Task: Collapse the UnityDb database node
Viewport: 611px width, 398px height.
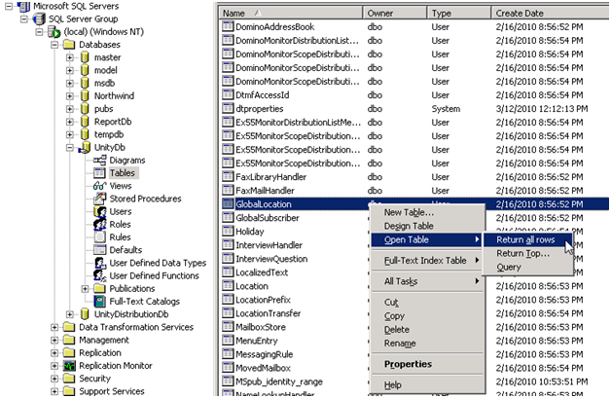Action: coord(70,148)
